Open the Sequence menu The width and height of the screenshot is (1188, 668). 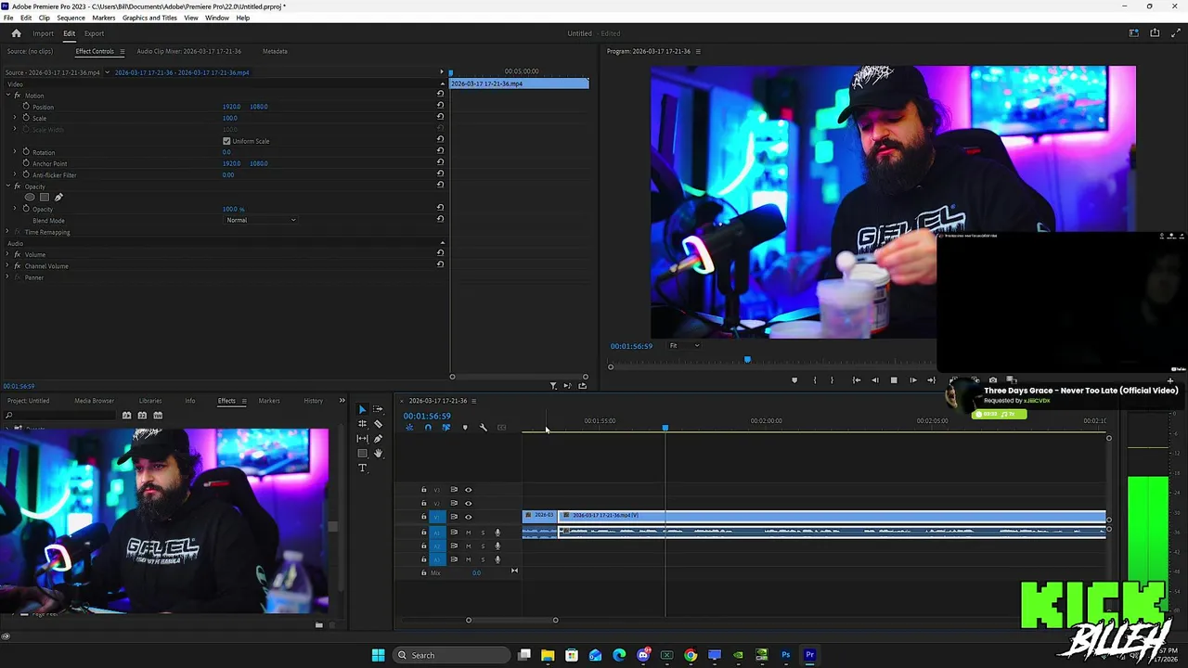71,18
